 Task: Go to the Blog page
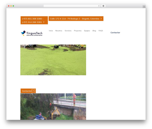[94, 30]
